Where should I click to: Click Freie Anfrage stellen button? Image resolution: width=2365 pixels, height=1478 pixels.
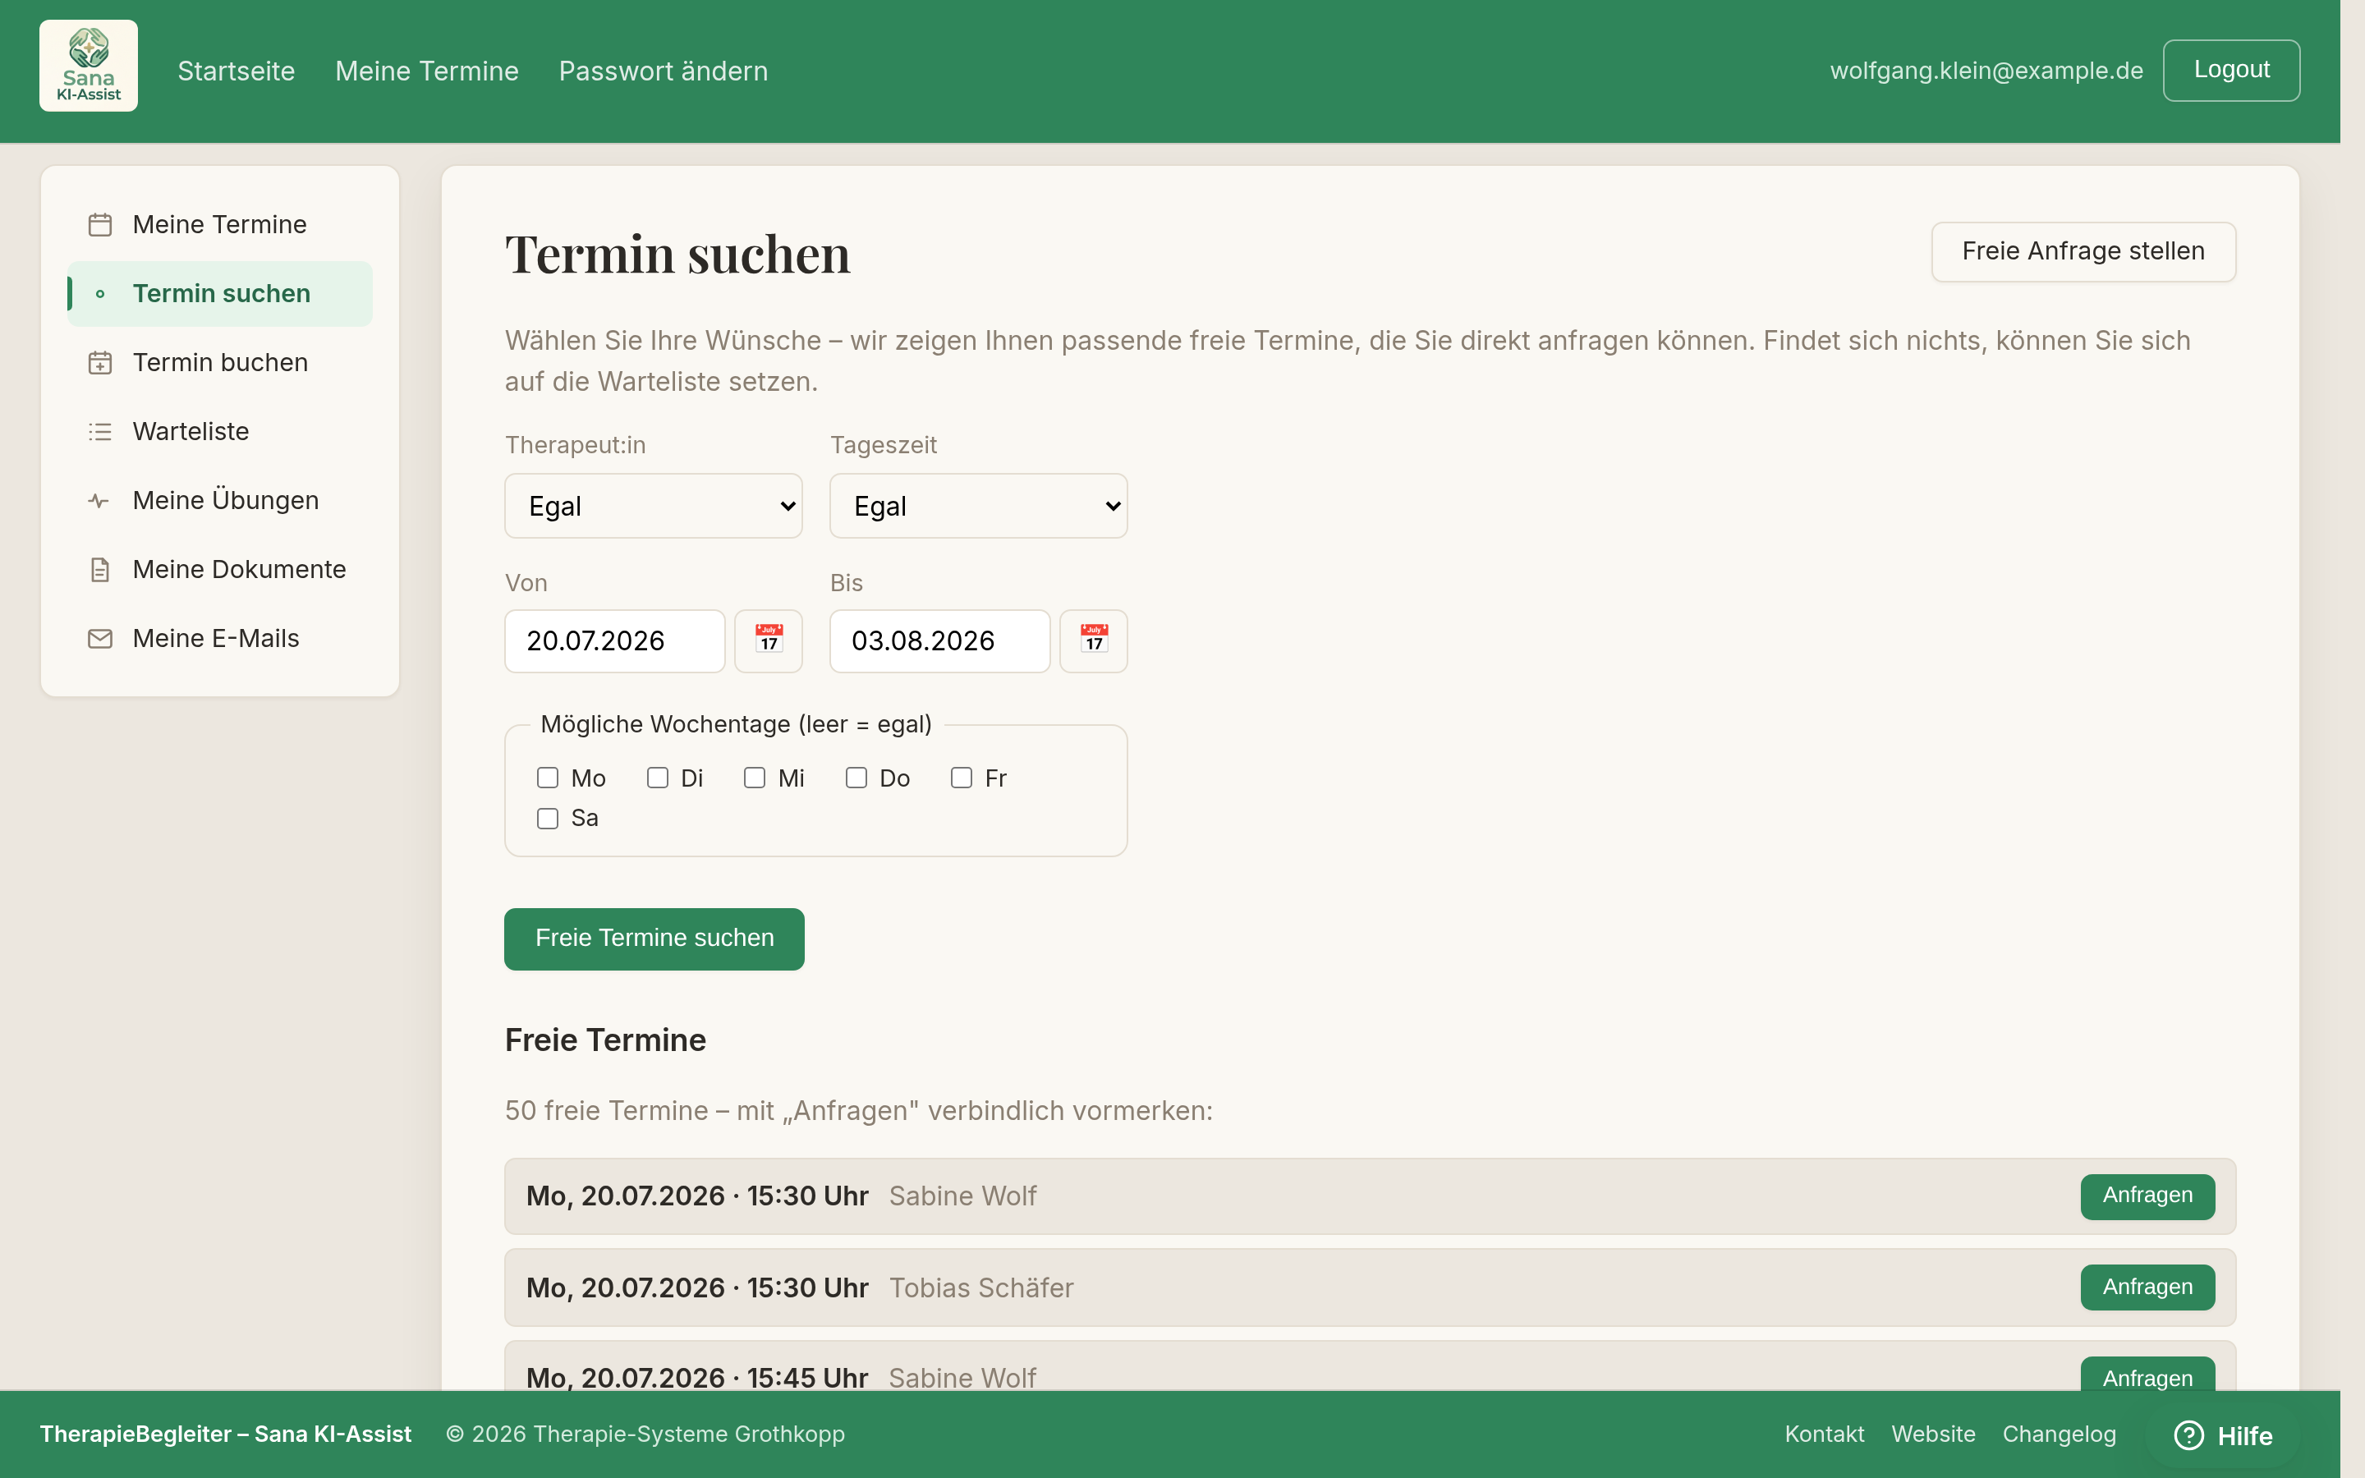tap(2083, 251)
